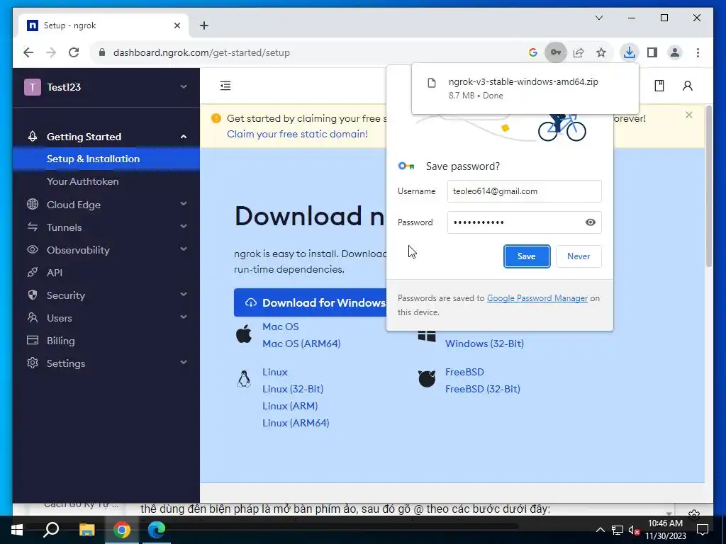Click Chrome icon in taskbar
726x544 pixels.
122,530
